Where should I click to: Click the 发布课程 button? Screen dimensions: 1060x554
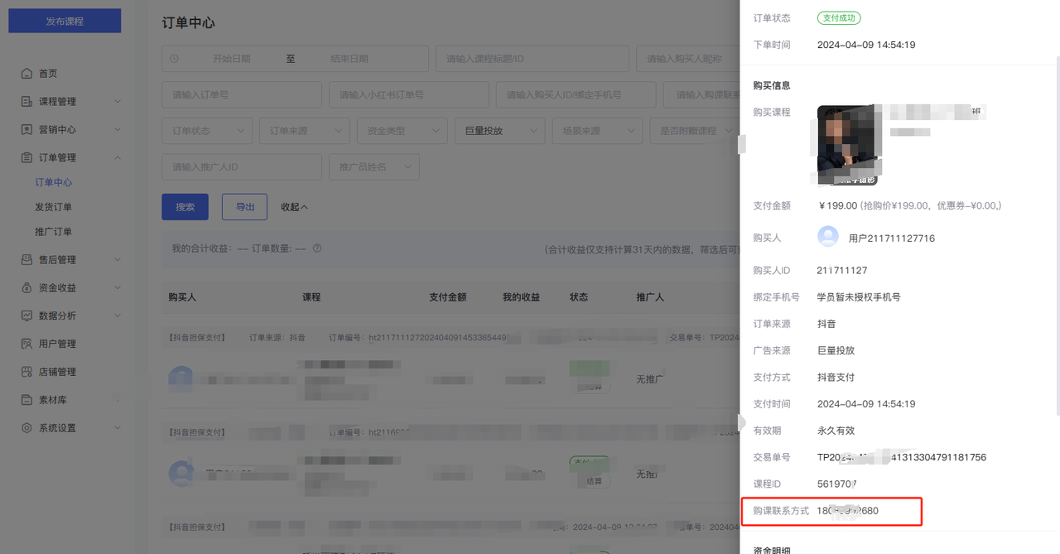click(65, 21)
